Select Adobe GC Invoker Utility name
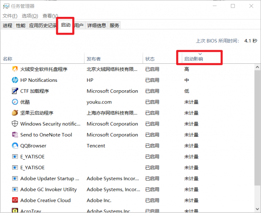 pyautogui.click(x=49, y=190)
